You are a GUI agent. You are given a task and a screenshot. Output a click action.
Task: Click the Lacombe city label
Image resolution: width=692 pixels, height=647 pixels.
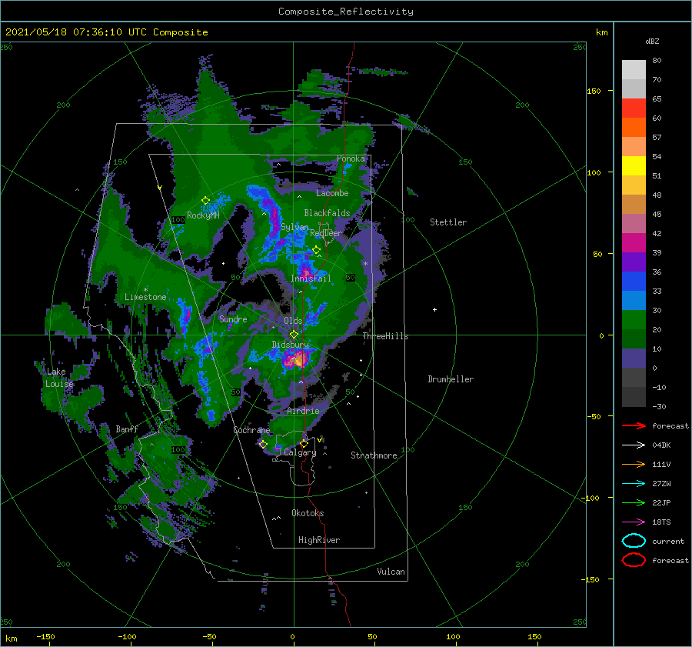pyautogui.click(x=332, y=193)
